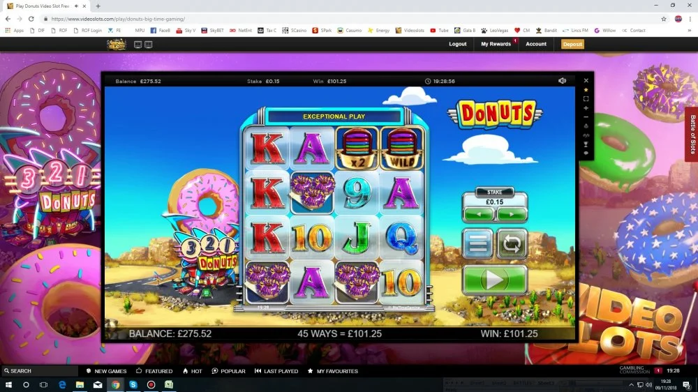Spin the reels with the green play button

click(494, 280)
